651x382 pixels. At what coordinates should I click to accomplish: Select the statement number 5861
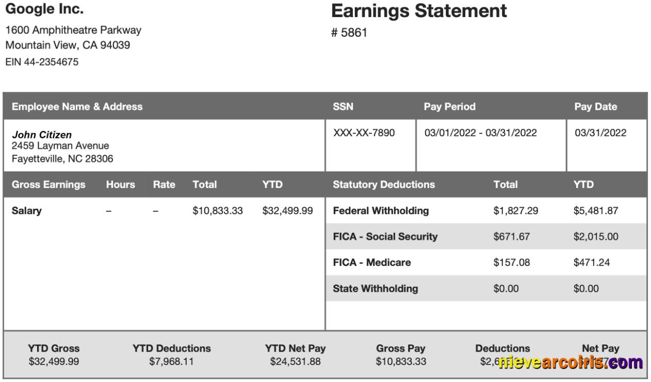click(x=349, y=33)
